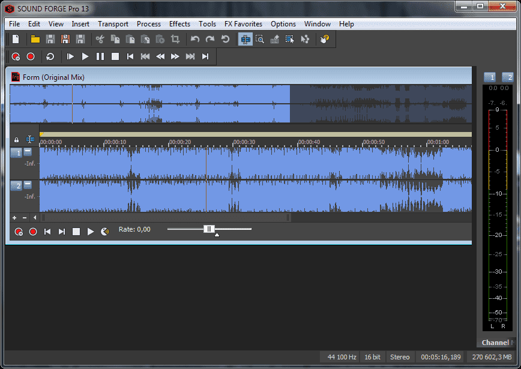The height and width of the screenshot is (369, 521).
Task: Cut selection with the scissors icon
Action: [x=100, y=39]
